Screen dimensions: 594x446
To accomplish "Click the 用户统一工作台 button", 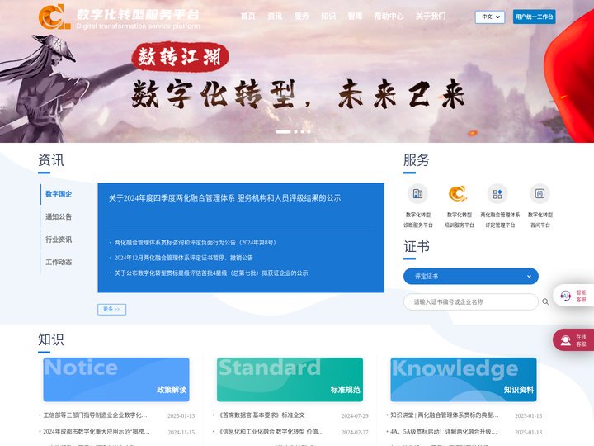I will point(534,17).
